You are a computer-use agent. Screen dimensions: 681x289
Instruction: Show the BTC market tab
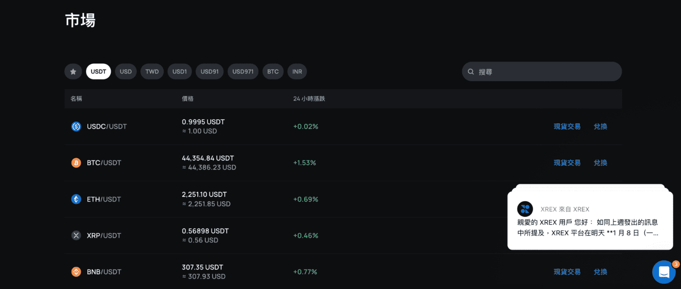(273, 71)
